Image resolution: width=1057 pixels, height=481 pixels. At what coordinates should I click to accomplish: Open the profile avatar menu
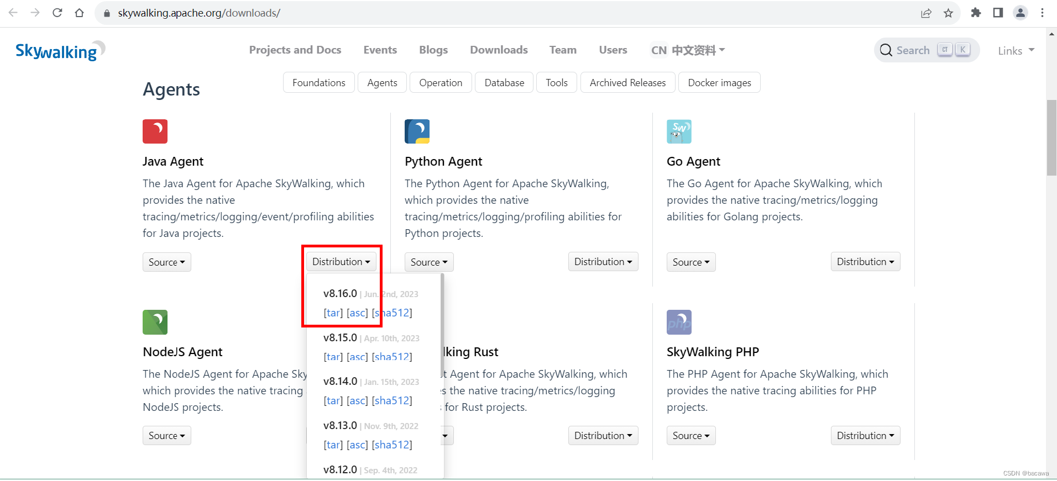(x=1021, y=13)
